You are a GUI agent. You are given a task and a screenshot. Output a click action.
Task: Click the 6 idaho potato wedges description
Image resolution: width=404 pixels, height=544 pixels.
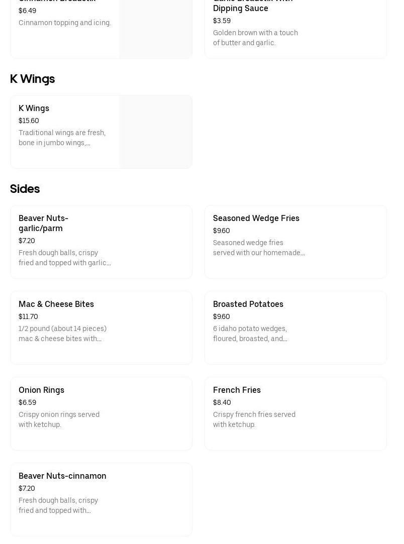250,334
